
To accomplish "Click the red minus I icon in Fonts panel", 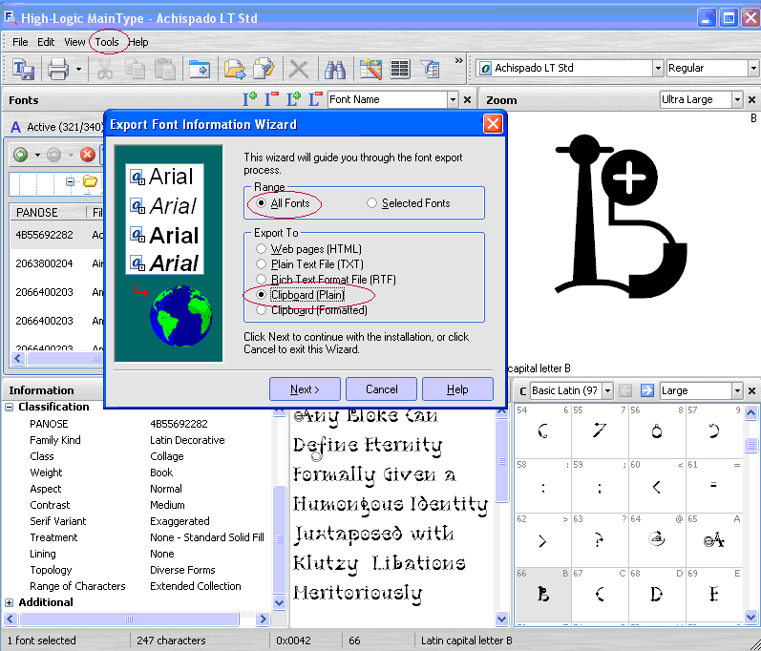I will coord(271,99).
